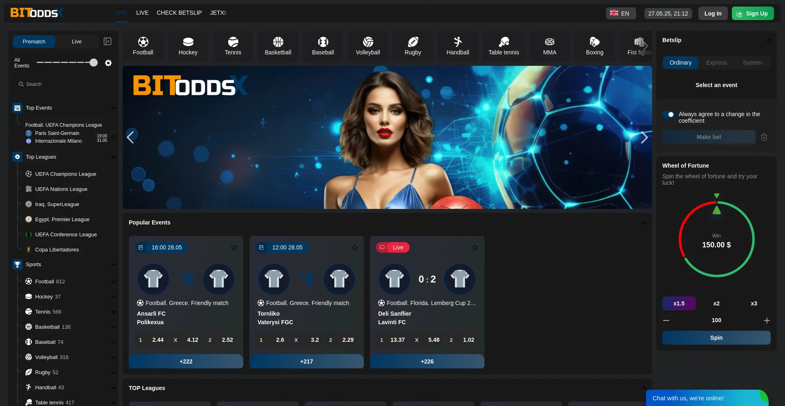Open +222 more markets for Ansarli FC

[x=186, y=361]
